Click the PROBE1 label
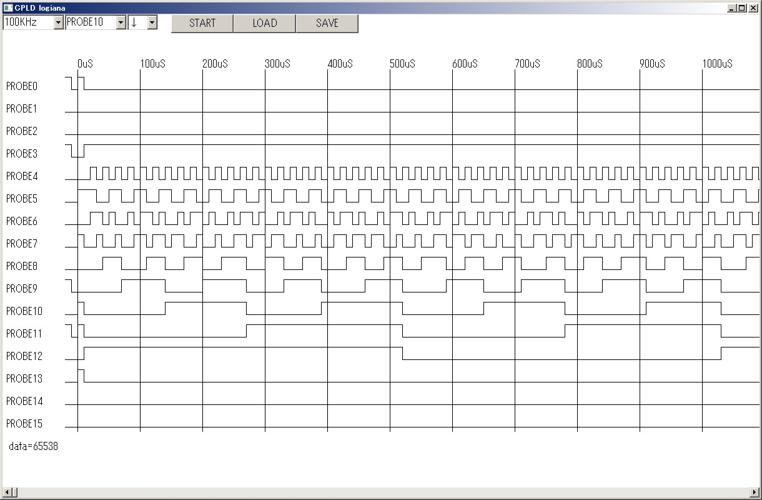 coord(22,109)
